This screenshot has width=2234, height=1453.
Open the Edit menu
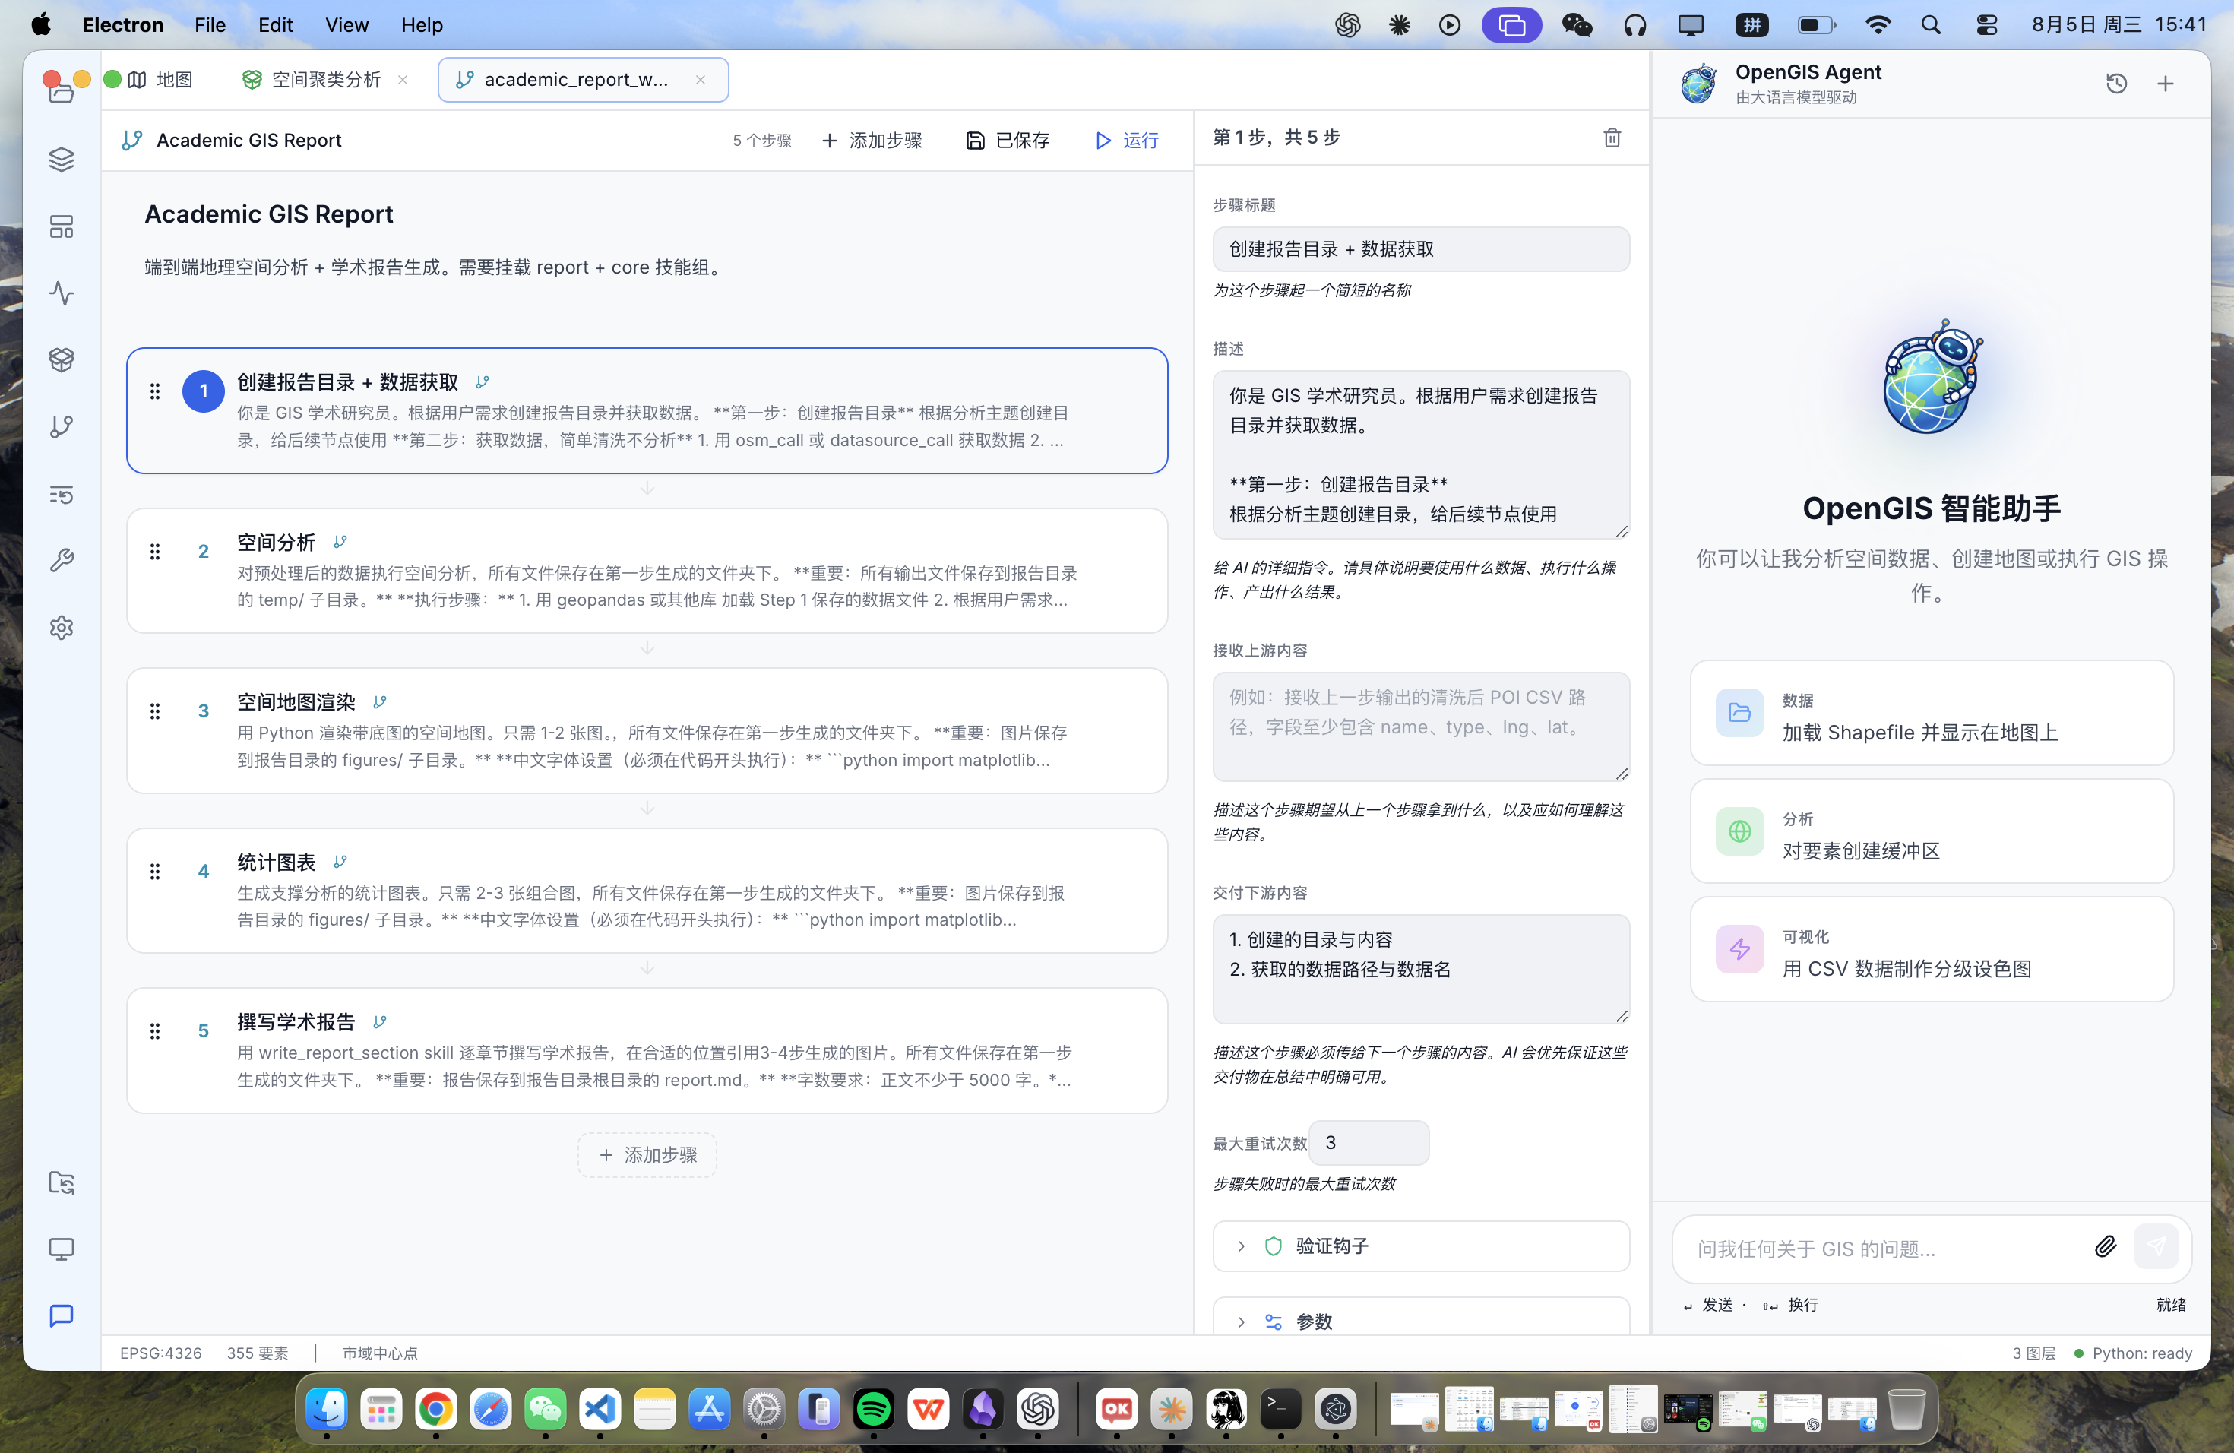[x=276, y=25]
